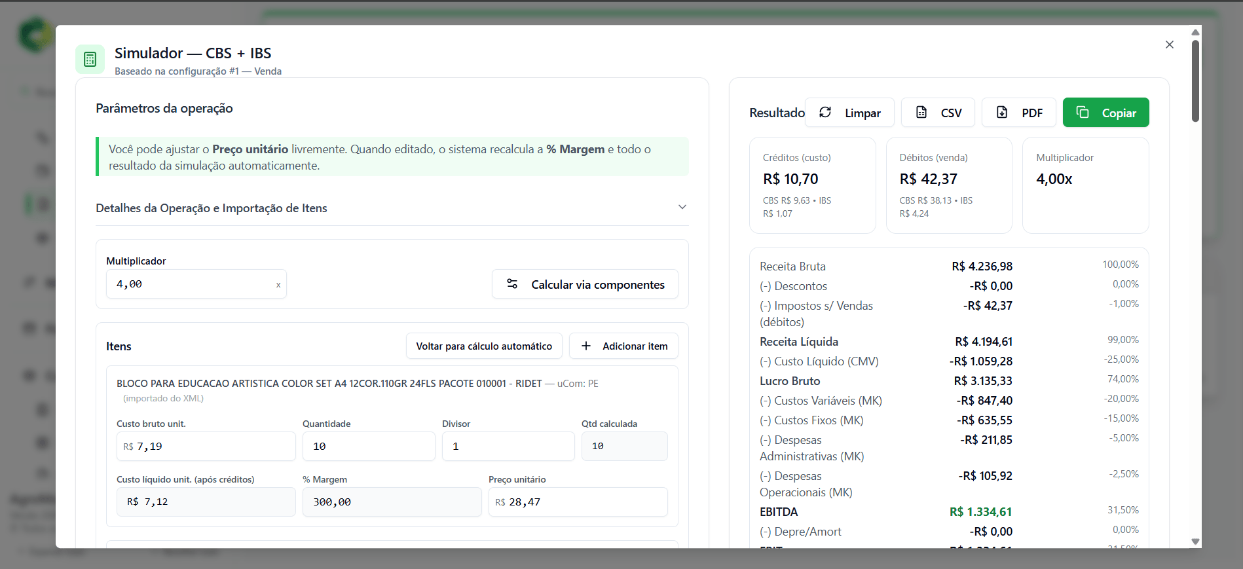Click the scrollbar down arrow
Screen dimensions: 1243x569
click(x=1195, y=541)
